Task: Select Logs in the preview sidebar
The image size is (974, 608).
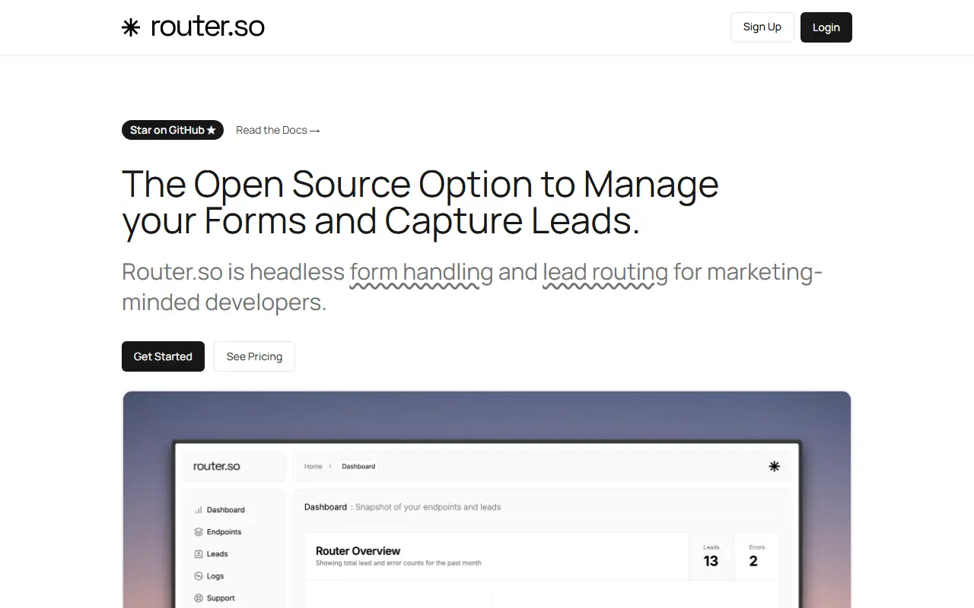Action: pyautogui.click(x=215, y=576)
